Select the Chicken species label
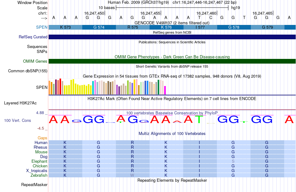This screenshot has width=296, height=192. click(40, 166)
